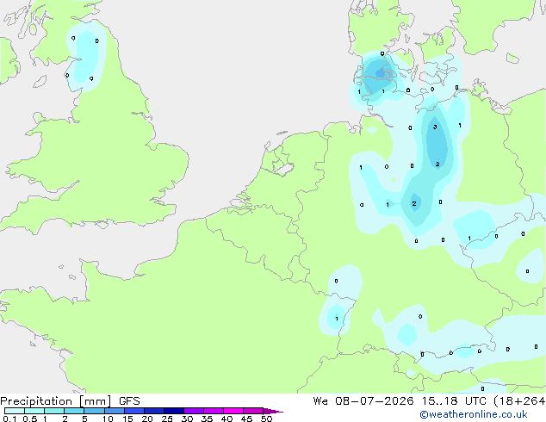
Task: Click the 10–15 mm legend color swatch
Action: pyautogui.click(x=114, y=411)
